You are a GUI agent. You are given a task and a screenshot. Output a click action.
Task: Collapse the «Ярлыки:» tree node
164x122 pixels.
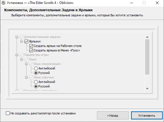[21, 41]
